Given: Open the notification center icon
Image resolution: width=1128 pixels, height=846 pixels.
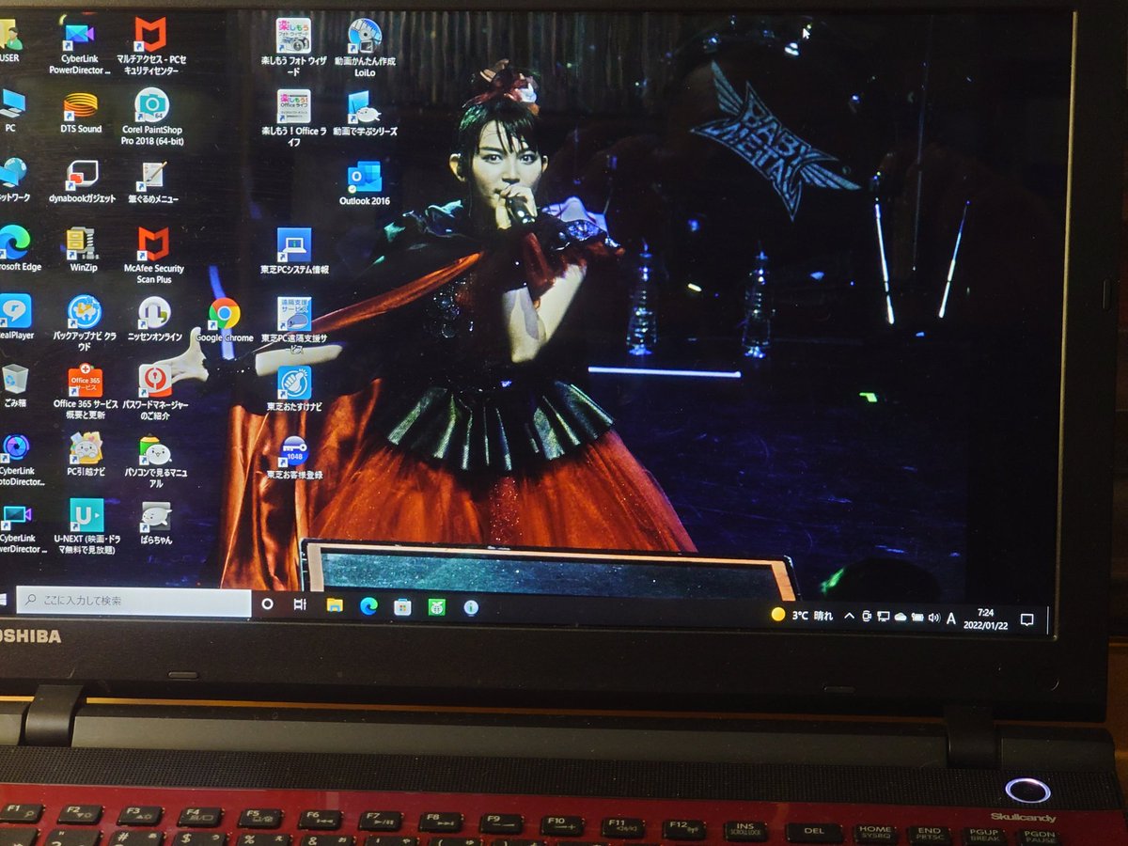Looking at the screenshot, I should [1027, 620].
